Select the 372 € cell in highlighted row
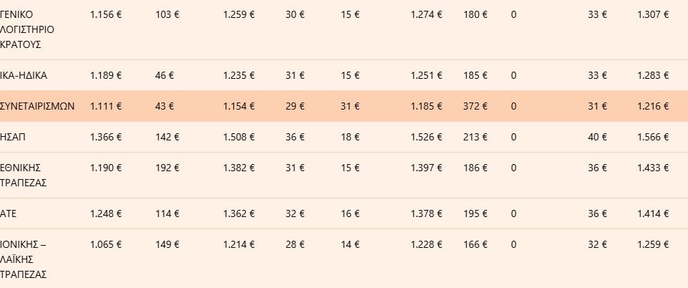This screenshot has height=288, width=688. (475, 106)
